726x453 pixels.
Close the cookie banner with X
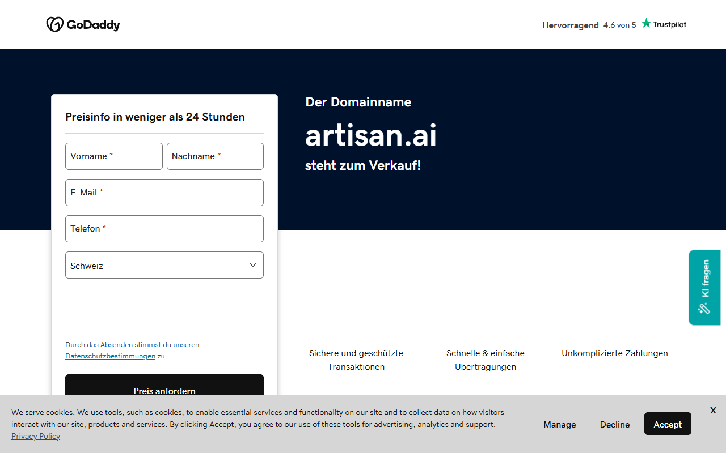tap(713, 411)
